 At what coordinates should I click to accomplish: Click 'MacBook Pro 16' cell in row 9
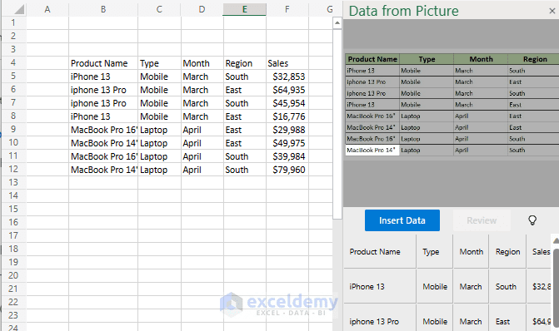[x=103, y=130]
